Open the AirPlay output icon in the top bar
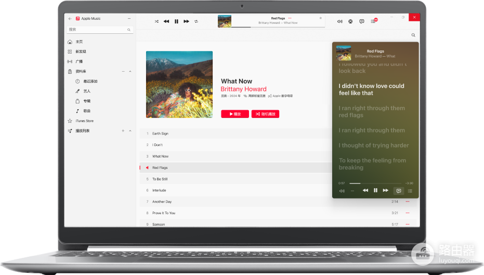 pos(350,21)
